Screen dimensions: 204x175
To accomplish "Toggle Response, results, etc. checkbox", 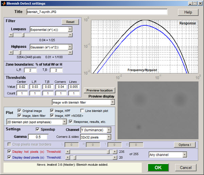I will 70,122.
